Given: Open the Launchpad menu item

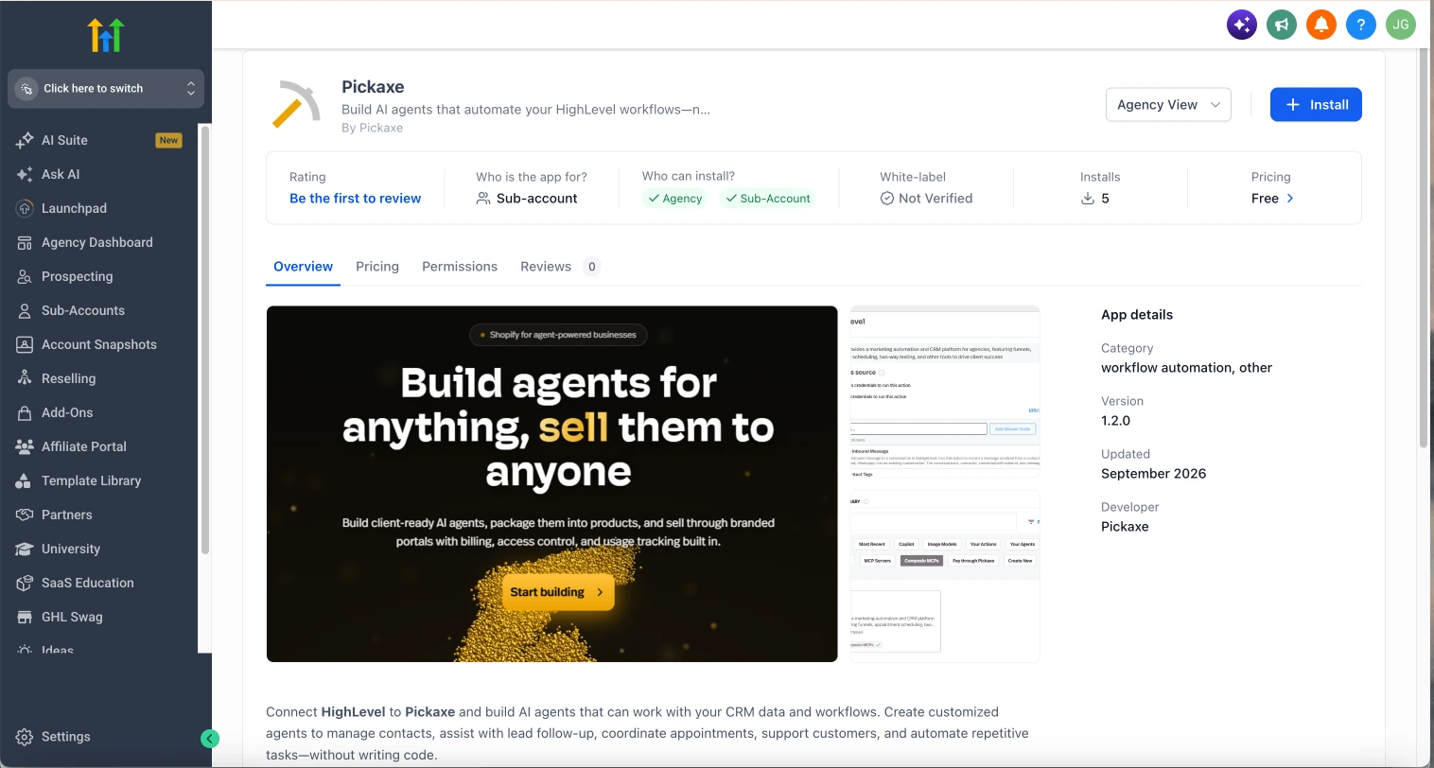Looking at the screenshot, I should point(74,208).
